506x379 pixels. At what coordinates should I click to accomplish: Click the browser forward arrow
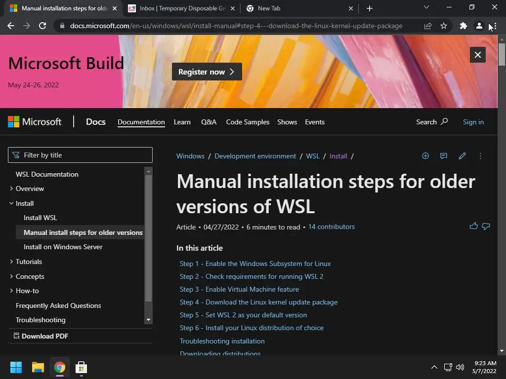pyautogui.click(x=27, y=26)
